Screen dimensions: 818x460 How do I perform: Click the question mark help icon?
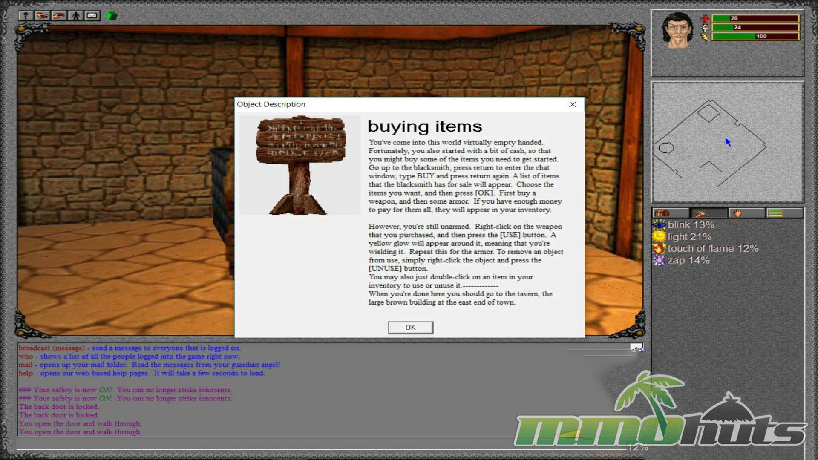26,16
